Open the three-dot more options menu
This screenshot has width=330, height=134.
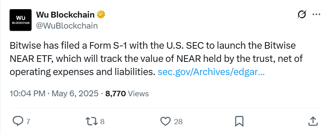[316, 15]
